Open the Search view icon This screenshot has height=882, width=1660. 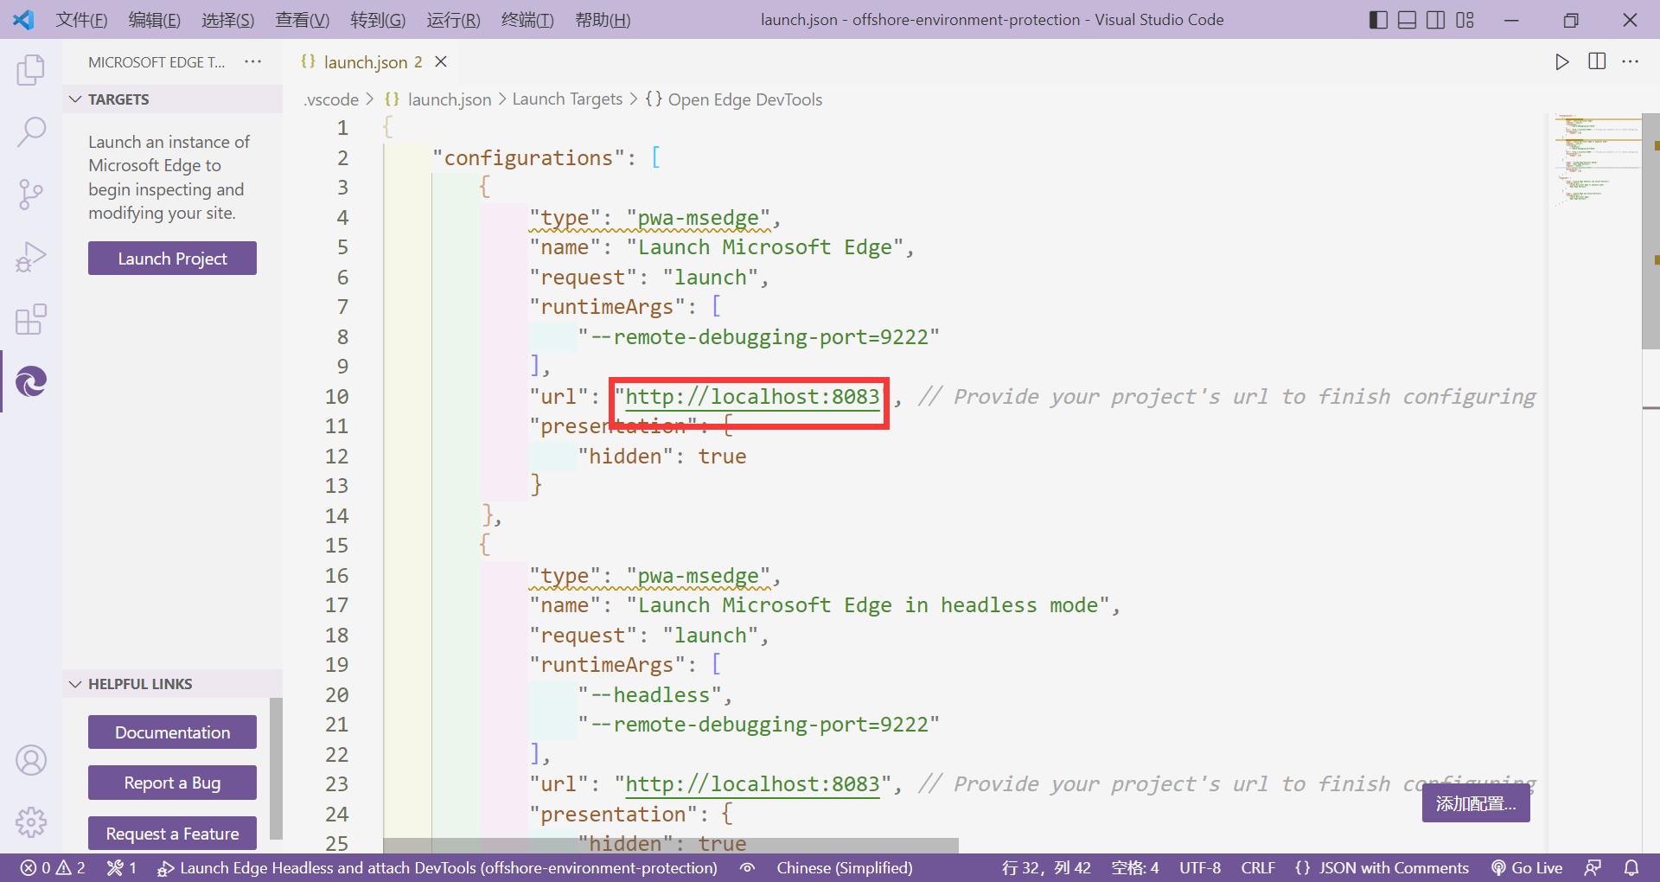pos(31,132)
